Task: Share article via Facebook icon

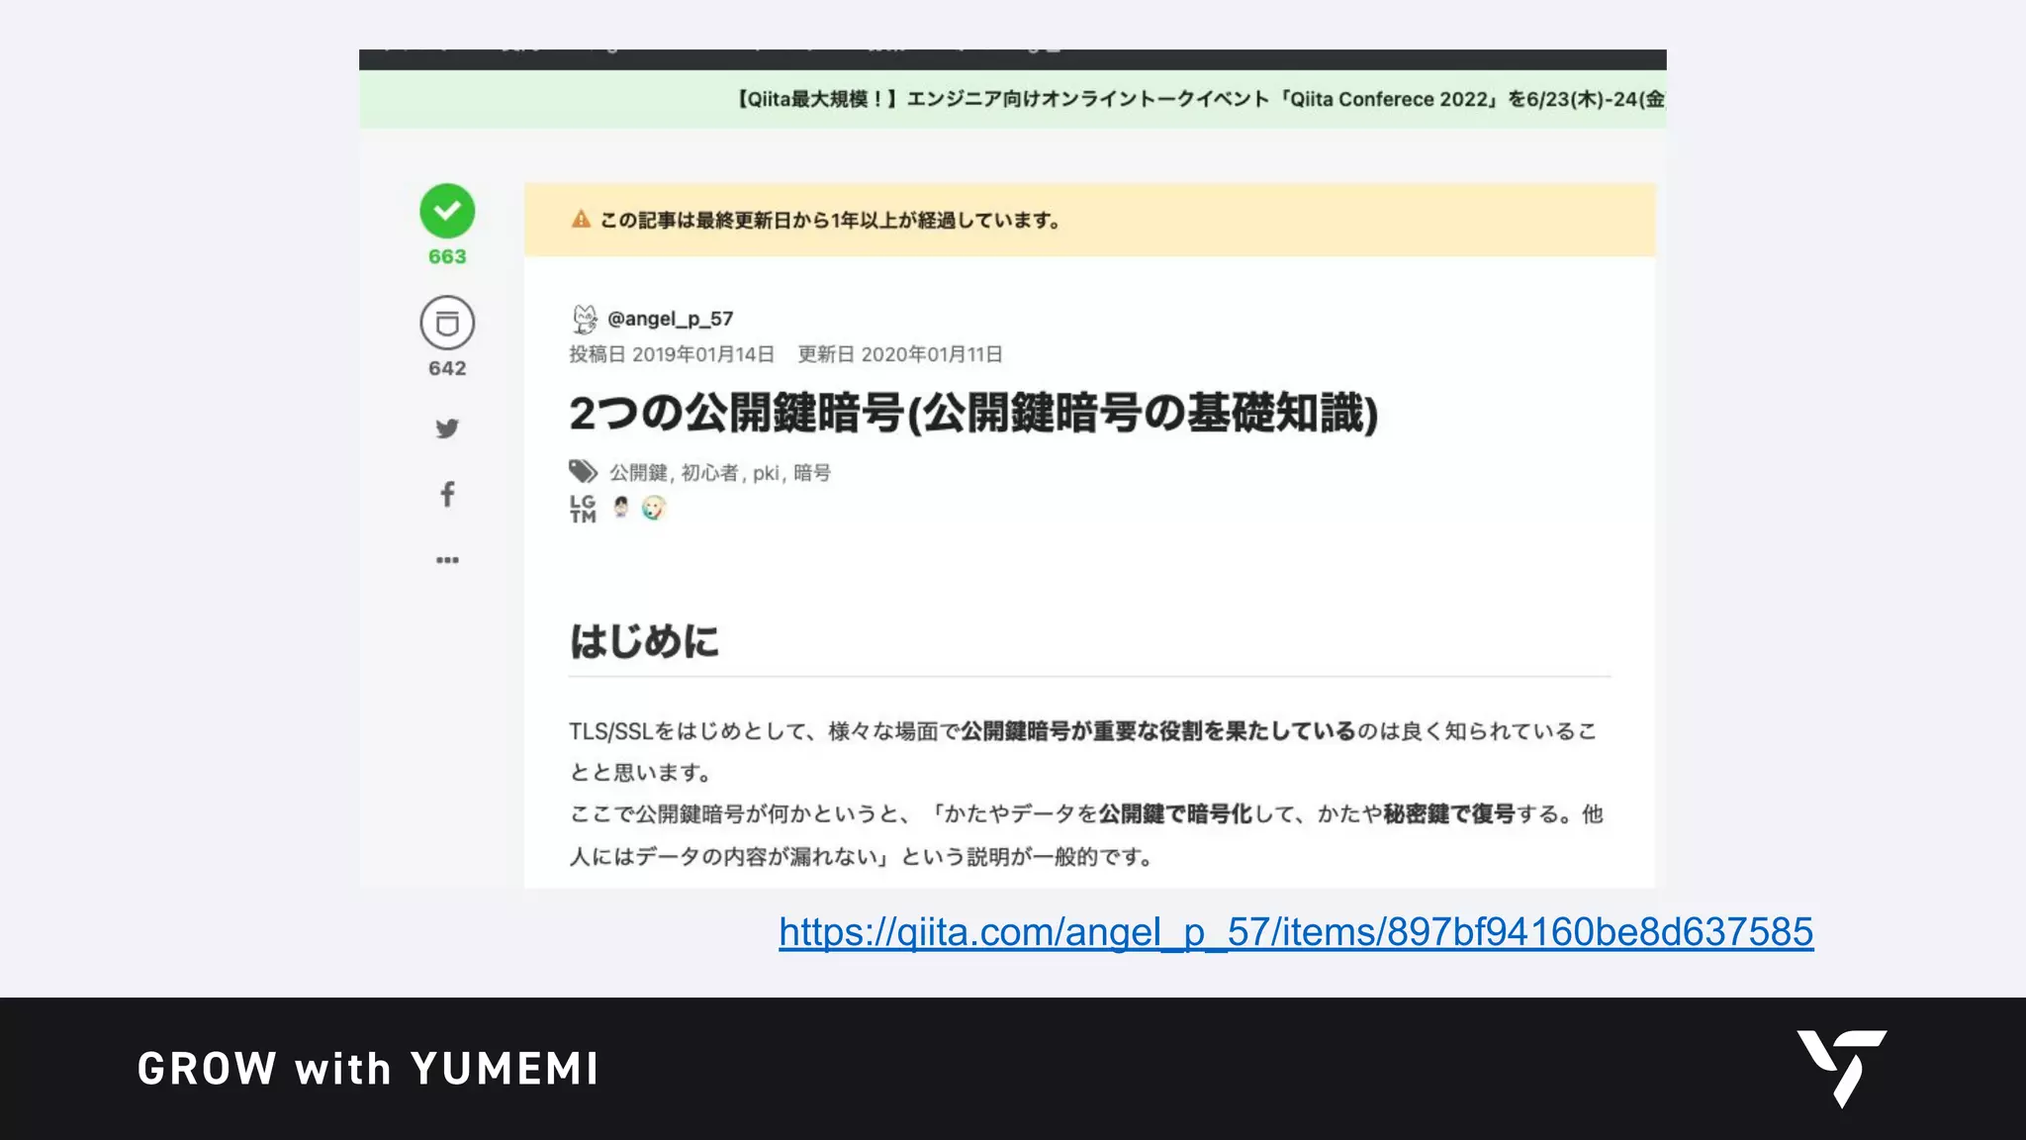Action: tap(447, 494)
